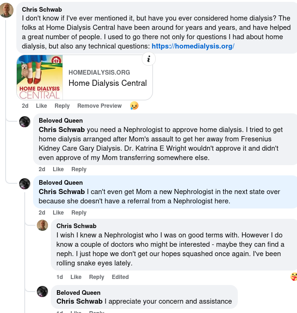297x313 pixels.
Task: Reply to Chris Schwab's snake eyes comment
Action: pyautogui.click(x=97, y=277)
